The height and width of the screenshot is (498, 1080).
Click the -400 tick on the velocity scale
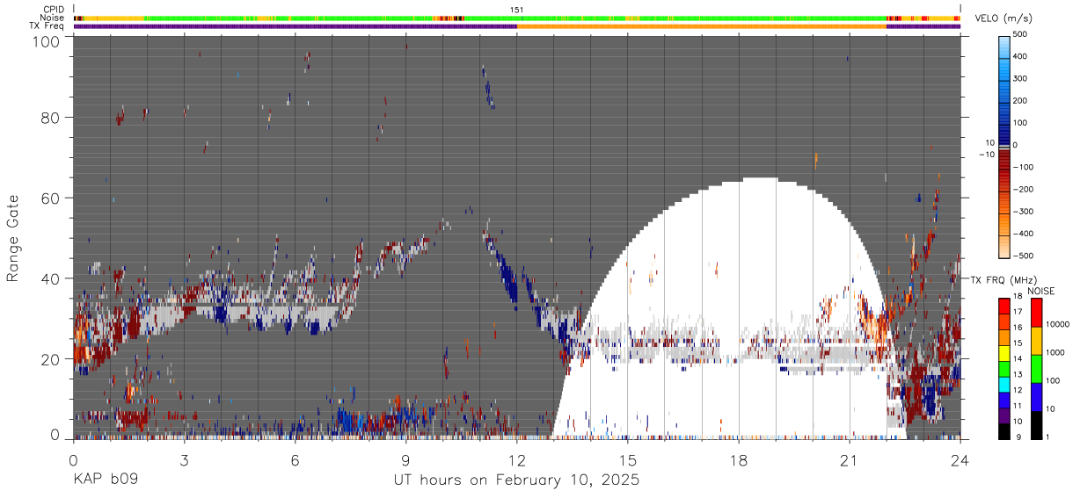coord(1022,234)
